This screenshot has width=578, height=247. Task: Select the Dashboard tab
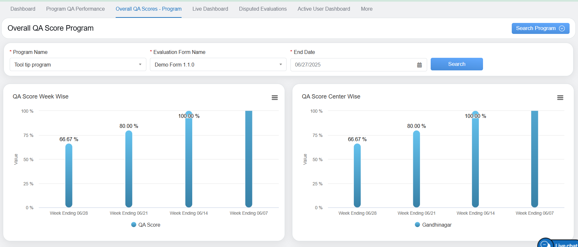pos(23,9)
